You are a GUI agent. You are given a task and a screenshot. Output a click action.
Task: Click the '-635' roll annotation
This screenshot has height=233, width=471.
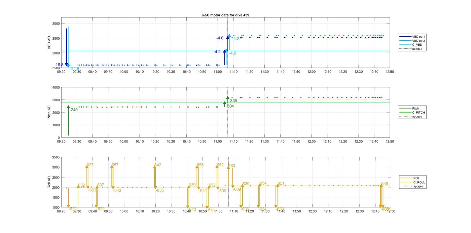pyautogui.click(x=159, y=190)
